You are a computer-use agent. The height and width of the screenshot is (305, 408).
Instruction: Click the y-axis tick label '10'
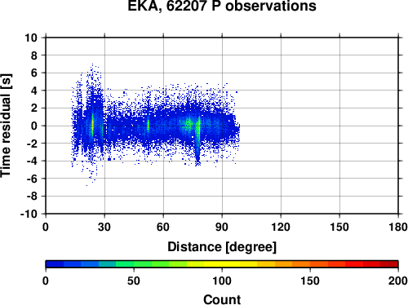tap(31, 38)
